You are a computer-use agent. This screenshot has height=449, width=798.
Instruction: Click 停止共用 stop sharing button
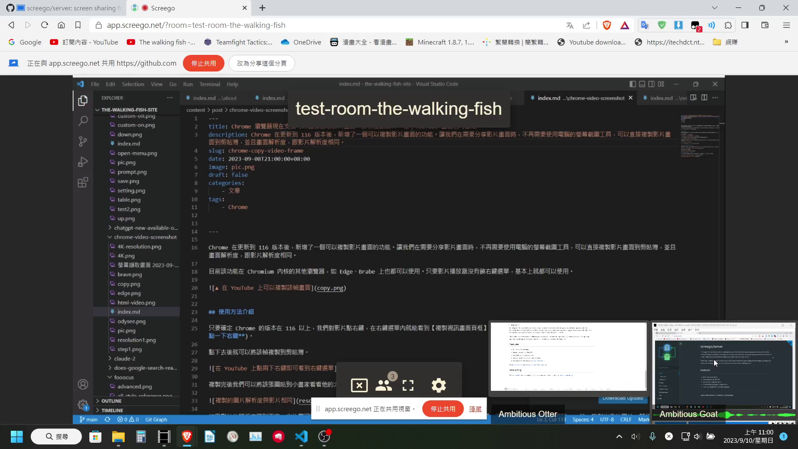[203, 63]
